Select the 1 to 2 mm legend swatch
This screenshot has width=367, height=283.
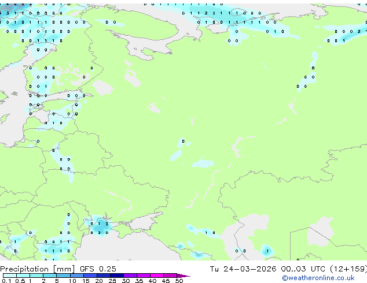coord(36,275)
